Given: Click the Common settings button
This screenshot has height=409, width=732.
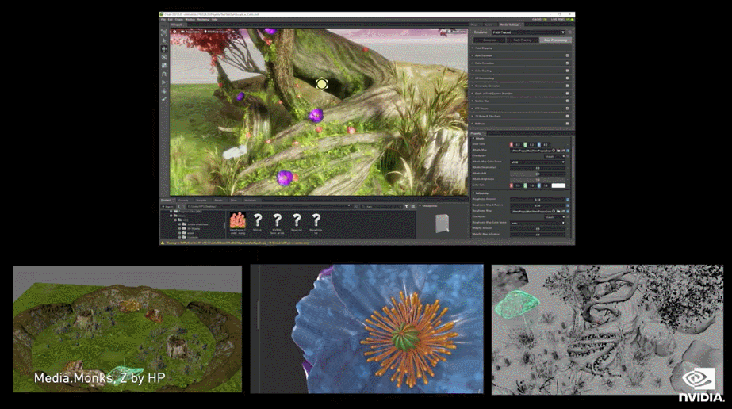Looking at the screenshot, I should click(x=489, y=40).
